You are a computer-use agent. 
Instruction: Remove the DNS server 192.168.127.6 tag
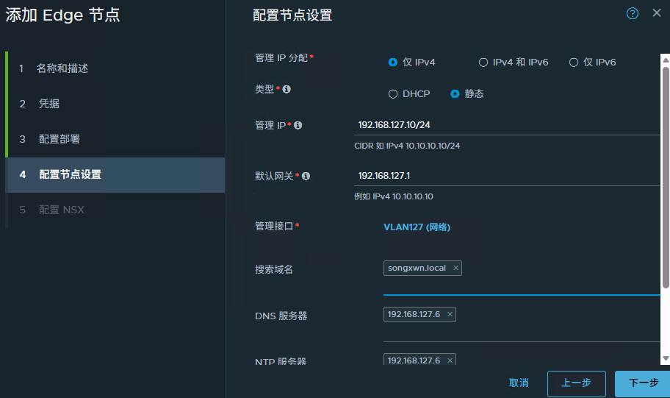tap(450, 314)
